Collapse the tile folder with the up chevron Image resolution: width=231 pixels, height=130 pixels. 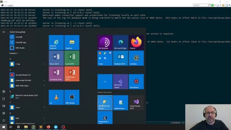coord(105,82)
